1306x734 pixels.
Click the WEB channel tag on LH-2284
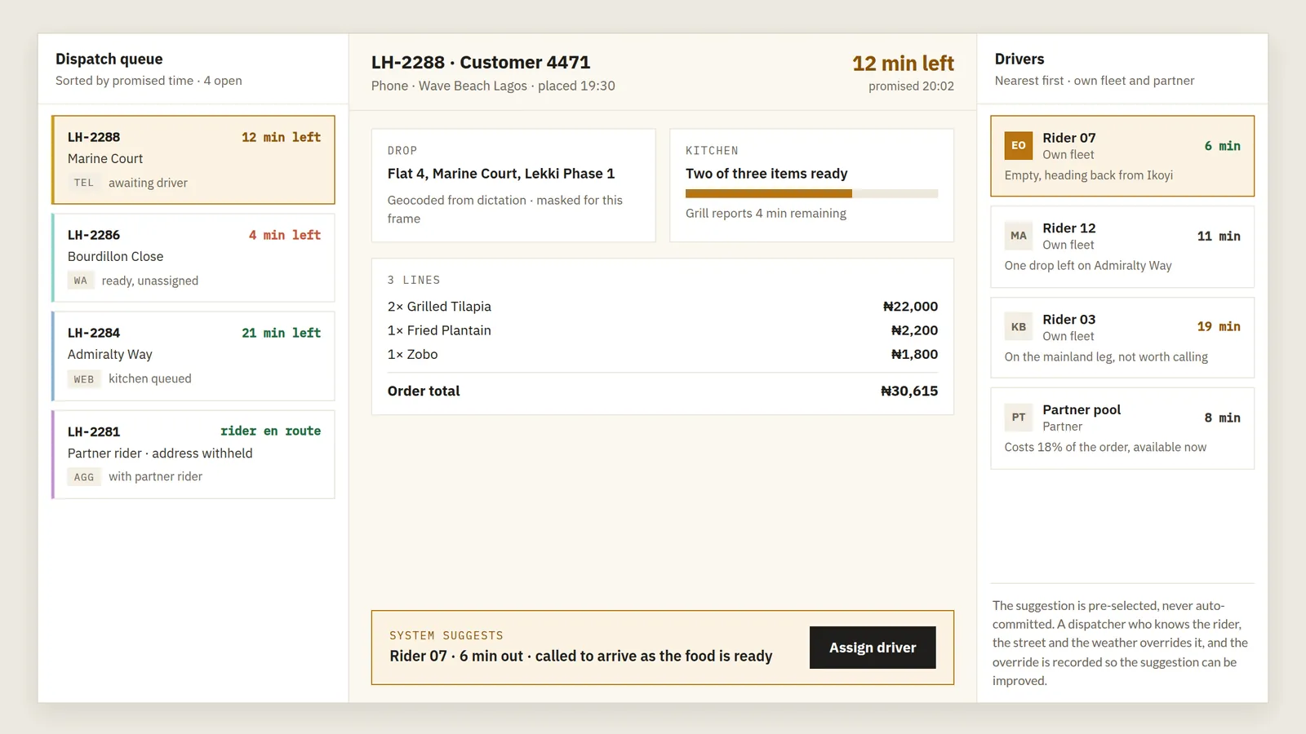tap(84, 379)
